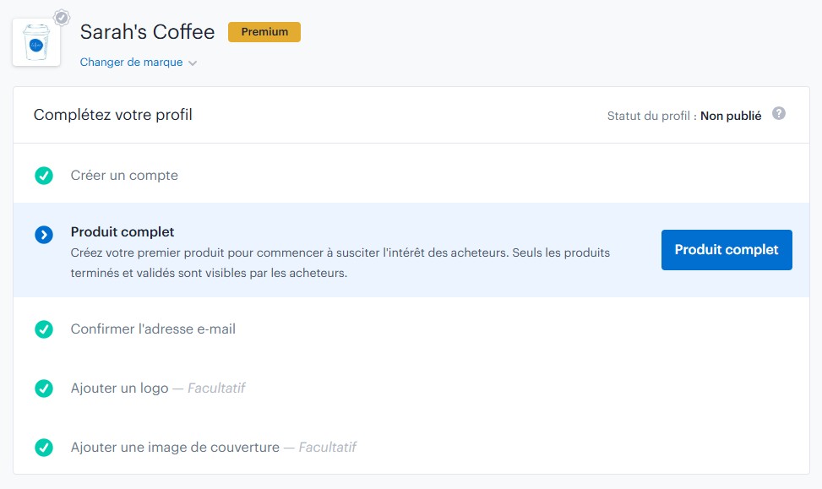Open the Sarah's Coffee cup logo thumbnail
Screen dimensions: 822x489
[36, 42]
